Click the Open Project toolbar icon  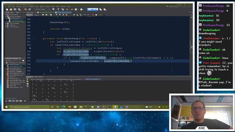(x=15, y=10)
